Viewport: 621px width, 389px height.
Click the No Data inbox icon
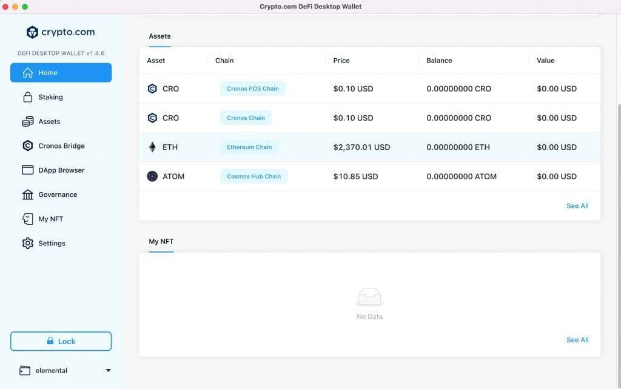369,297
